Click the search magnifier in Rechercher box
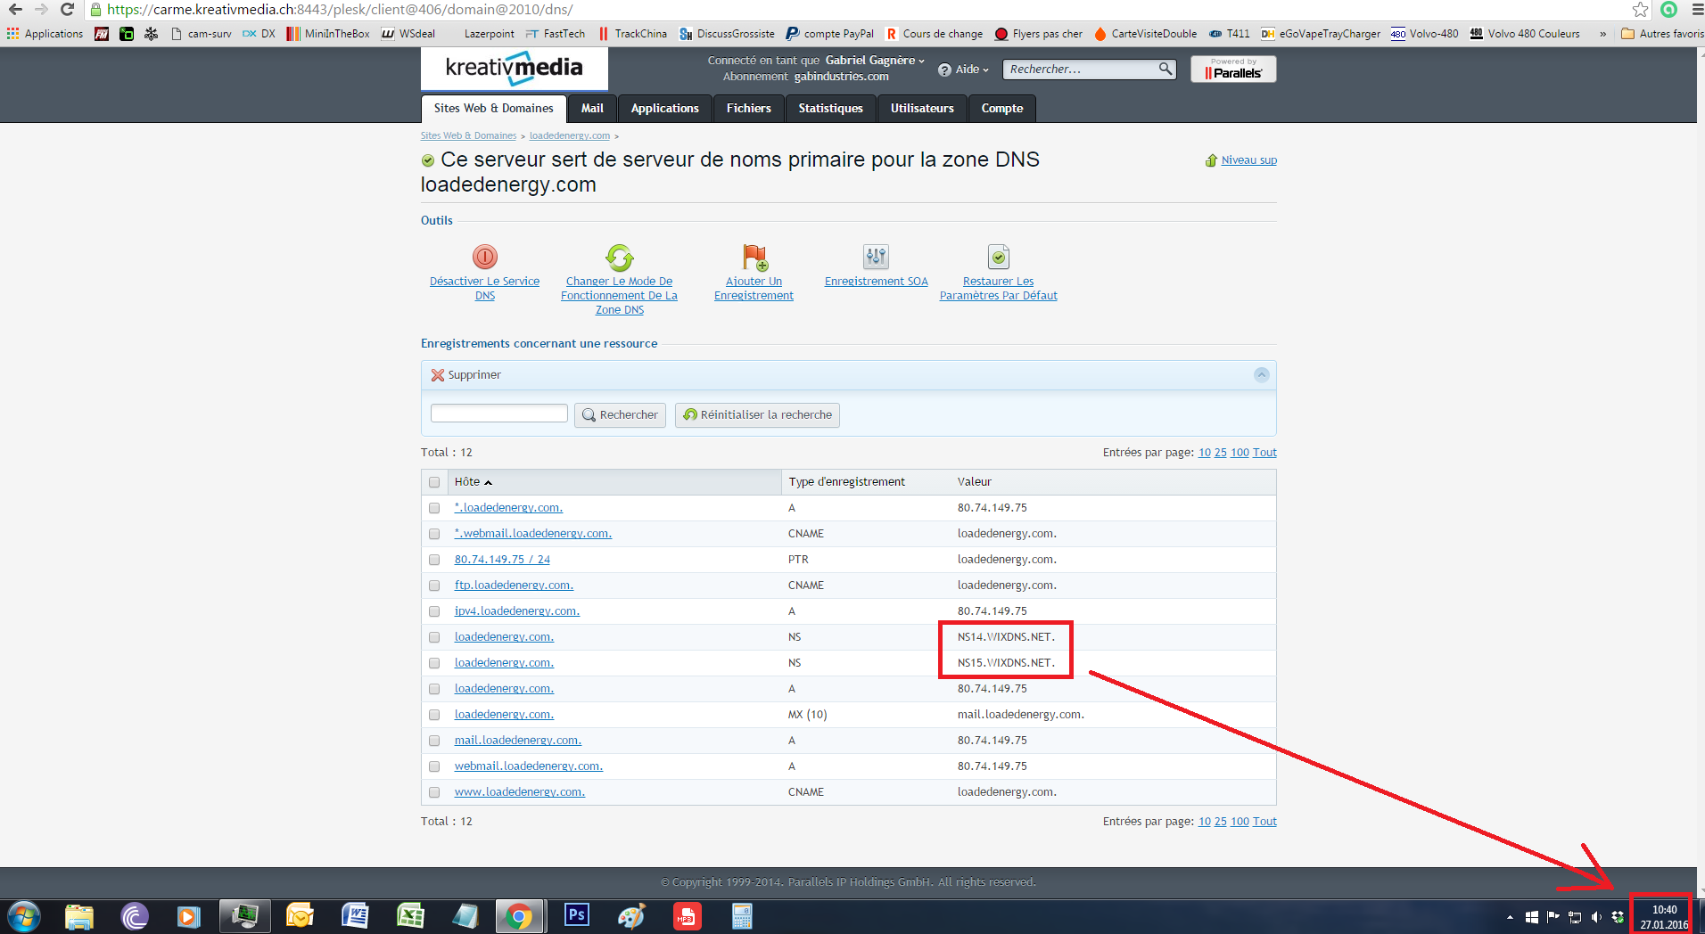The width and height of the screenshot is (1705, 934). pos(1165,69)
